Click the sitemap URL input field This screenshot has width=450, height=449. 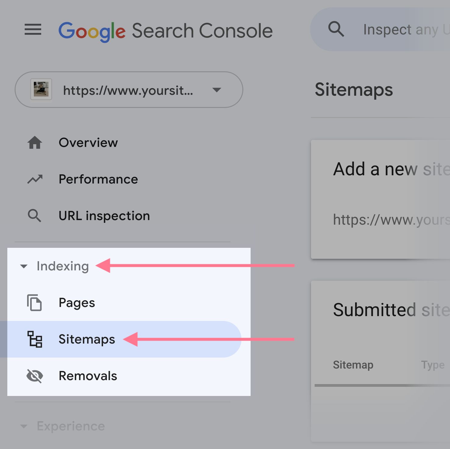click(x=390, y=219)
